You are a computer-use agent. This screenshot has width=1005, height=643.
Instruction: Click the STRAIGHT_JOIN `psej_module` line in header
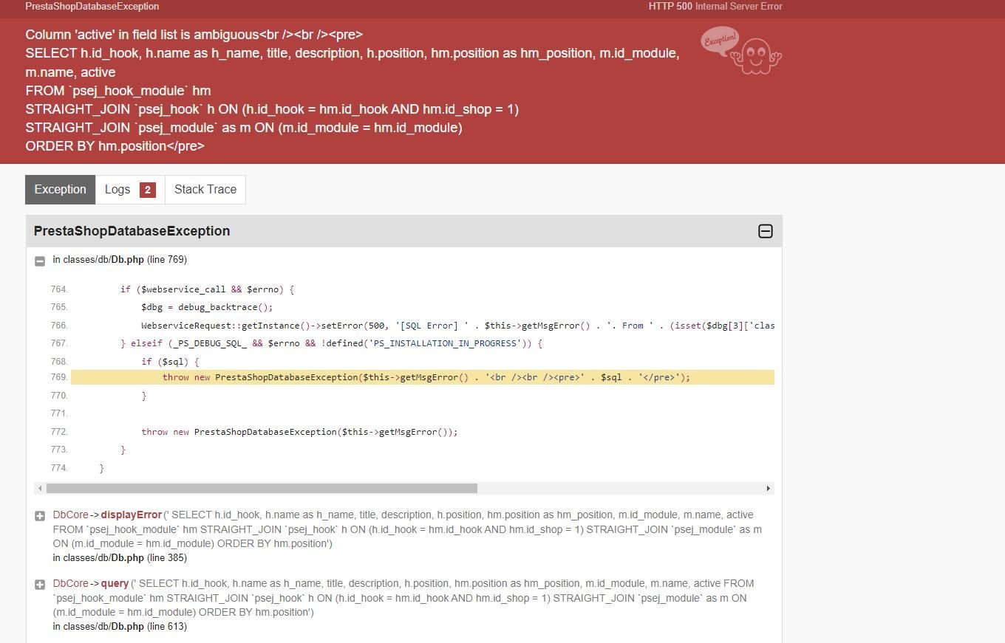tap(244, 128)
